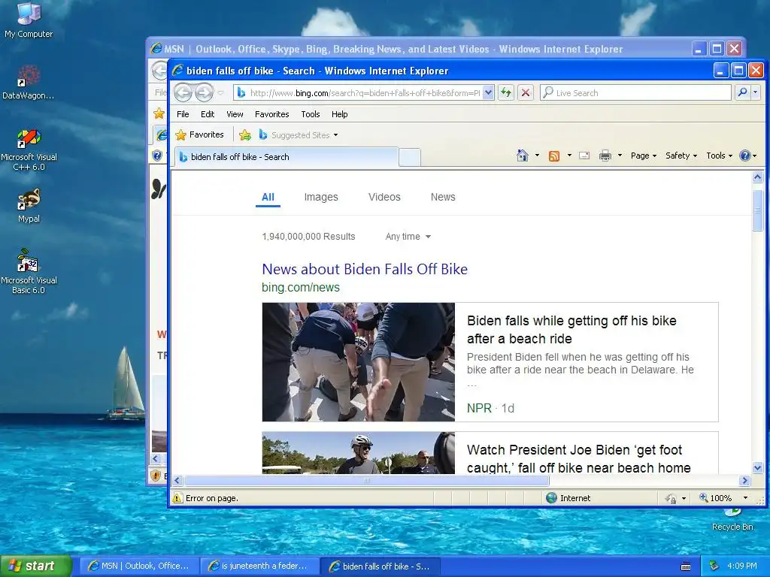
Task: Switch to MSN Outlook taskbar window
Action: [139, 566]
